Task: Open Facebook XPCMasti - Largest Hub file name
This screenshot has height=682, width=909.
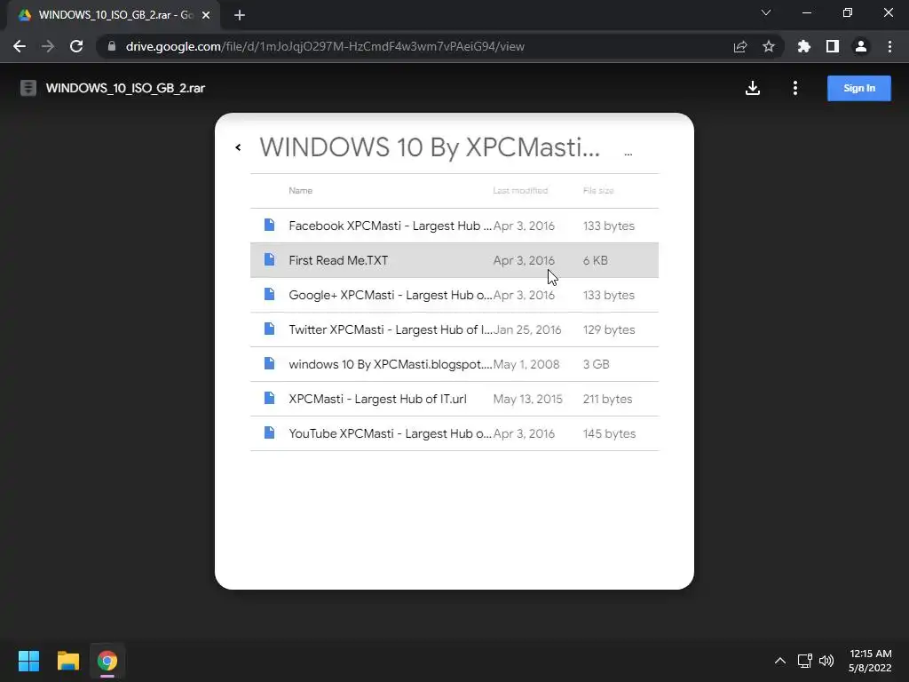Action: (x=391, y=226)
